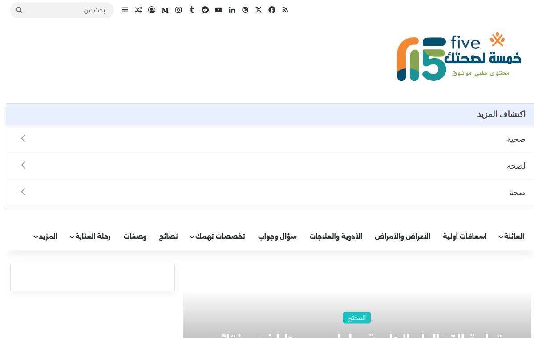
Task: Focus the بحث عن search field
Action: pos(62,10)
